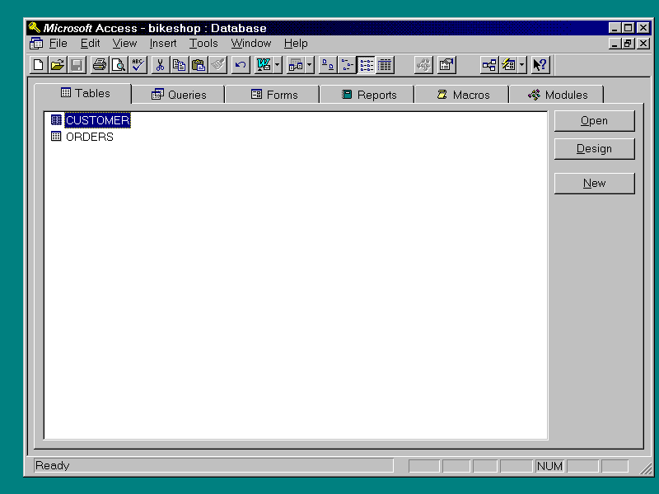Click the Design button

pyautogui.click(x=594, y=149)
